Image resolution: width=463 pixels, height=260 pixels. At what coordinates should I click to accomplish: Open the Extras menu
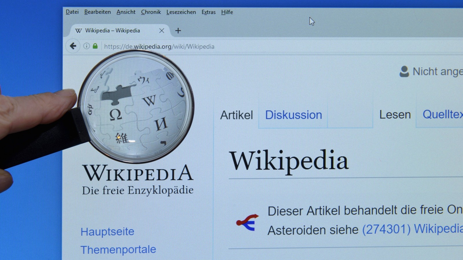[x=208, y=12]
